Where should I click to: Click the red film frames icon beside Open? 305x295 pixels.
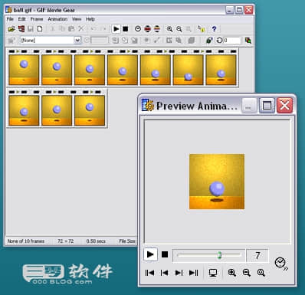click(21, 29)
